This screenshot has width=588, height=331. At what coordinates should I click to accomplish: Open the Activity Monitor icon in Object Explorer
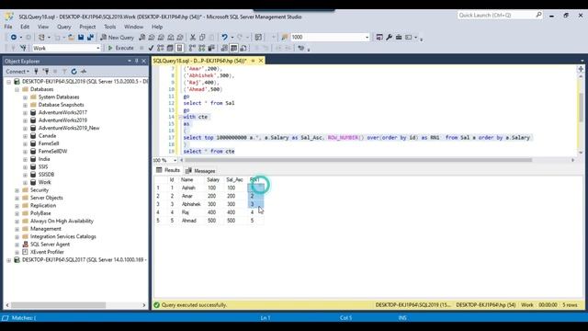point(84,72)
